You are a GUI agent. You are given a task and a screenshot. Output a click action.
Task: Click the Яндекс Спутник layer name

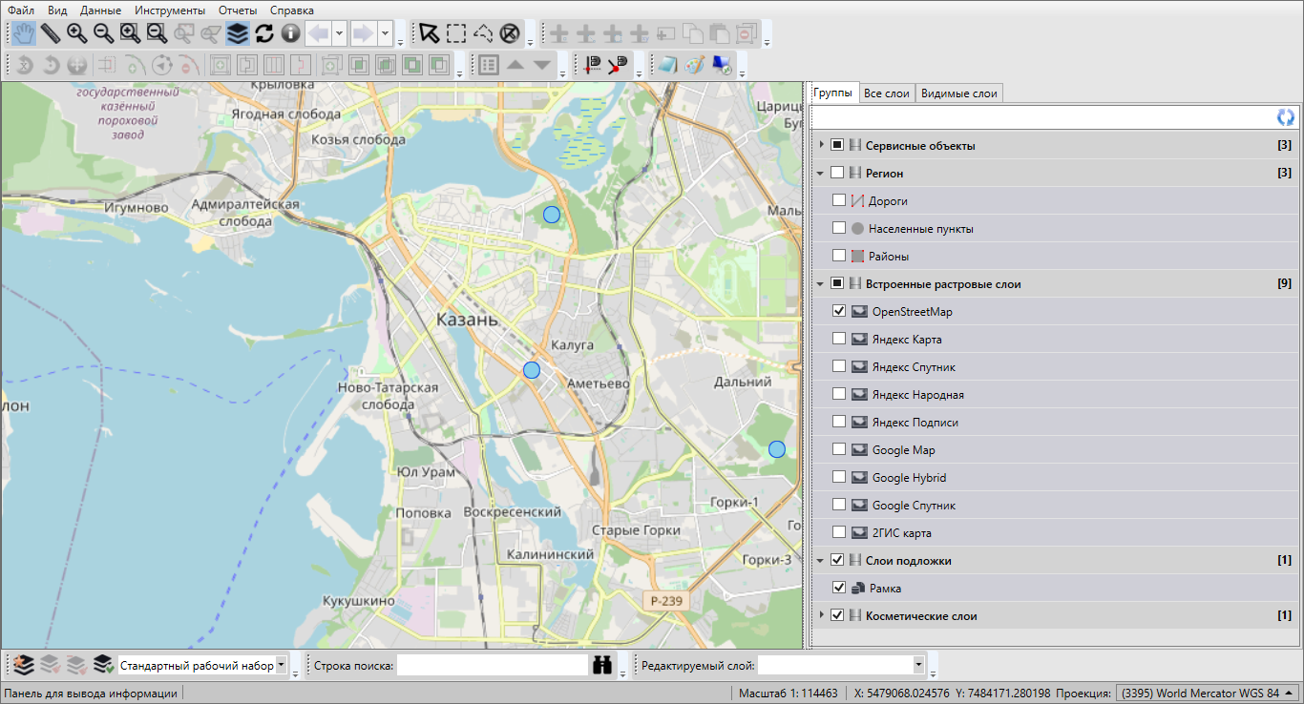[914, 367]
